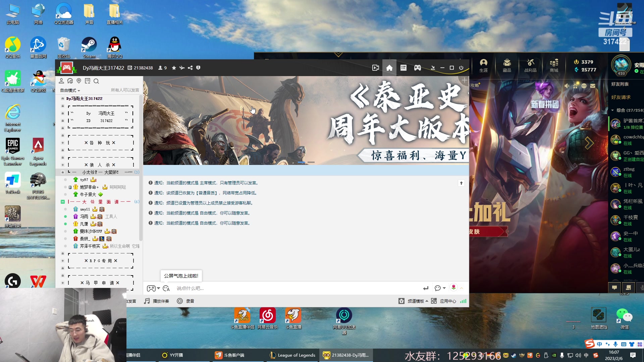Open the 生涯 profile in the League client
644x362 pixels.
483,66
